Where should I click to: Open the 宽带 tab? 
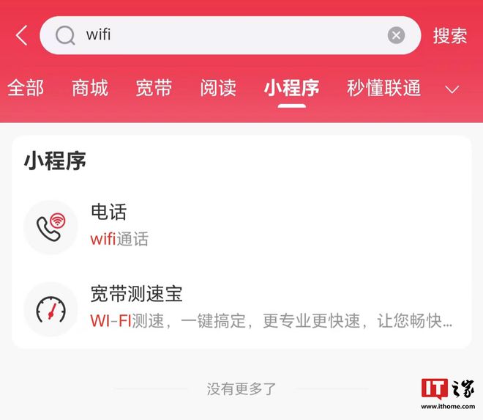point(154,88)
